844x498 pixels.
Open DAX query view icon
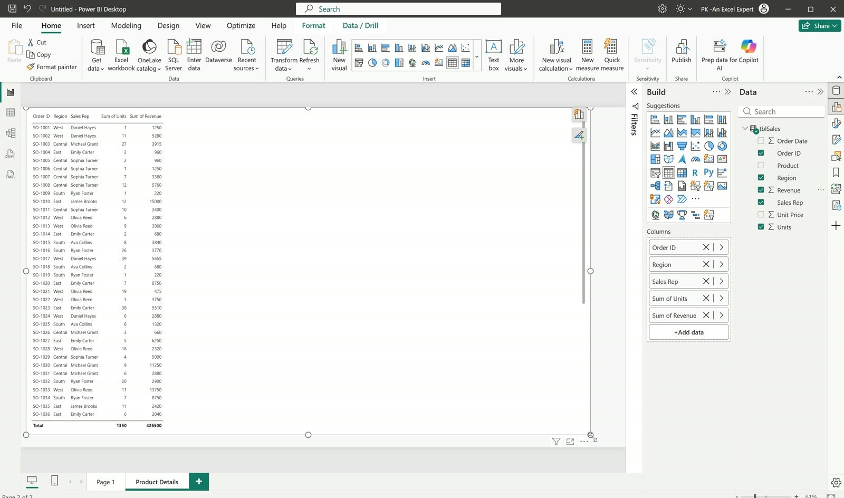click(11, 154)
